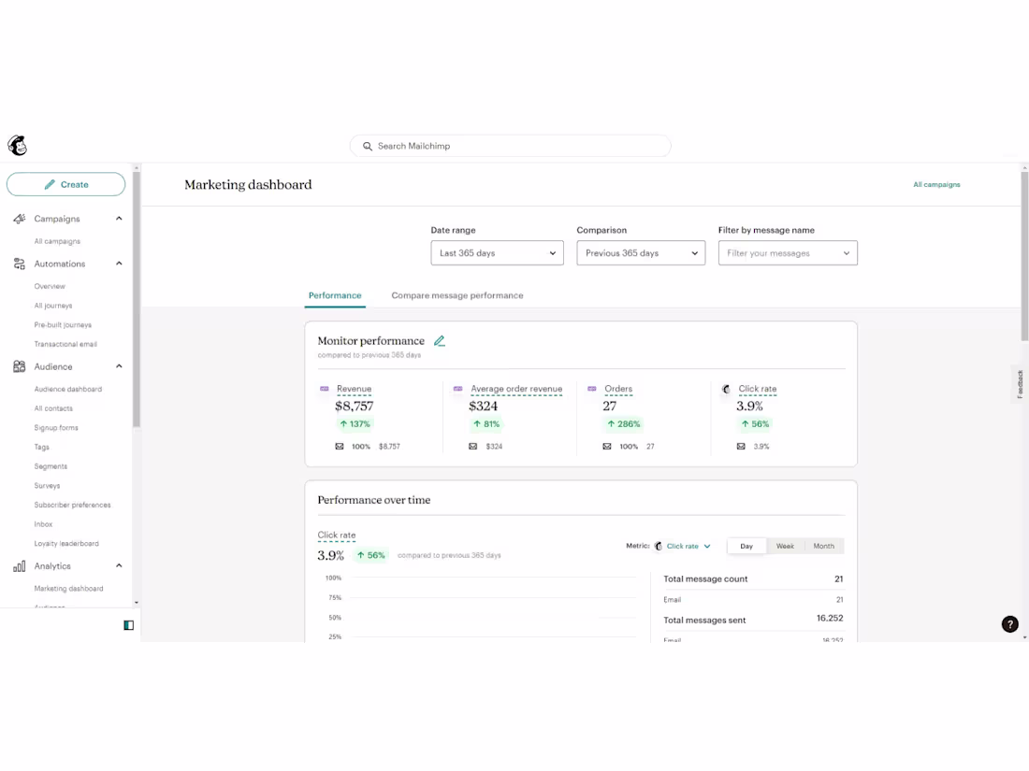
Task: Keep chart granularity on Day
Action: pyautogui.click(x=746, y=546)
